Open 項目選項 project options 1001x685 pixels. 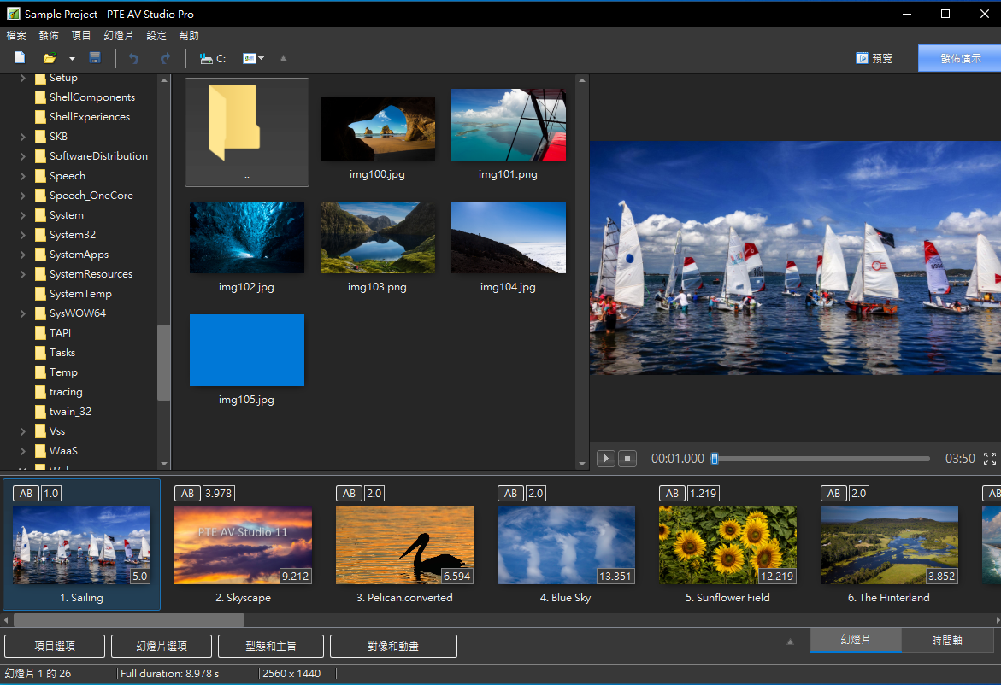[x=55, y=647]
